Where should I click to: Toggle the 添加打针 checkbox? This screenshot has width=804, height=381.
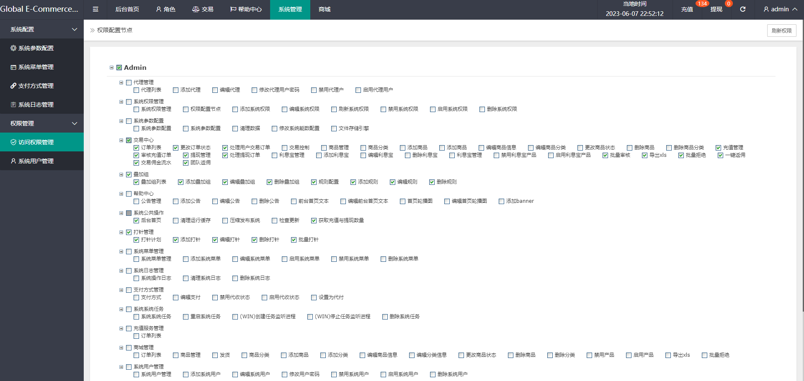coord(176,240)
